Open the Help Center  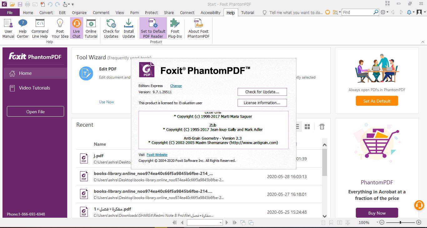click(23, 28)
